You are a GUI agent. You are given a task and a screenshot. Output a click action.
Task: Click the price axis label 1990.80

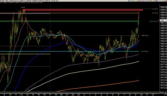[x=164, y=7]
